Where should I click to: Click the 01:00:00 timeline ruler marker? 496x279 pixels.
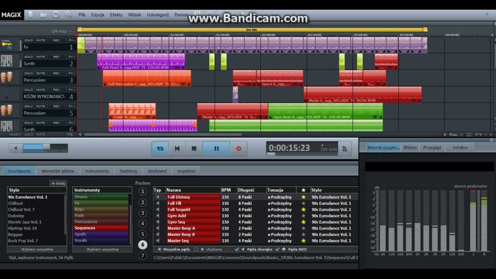177,35
